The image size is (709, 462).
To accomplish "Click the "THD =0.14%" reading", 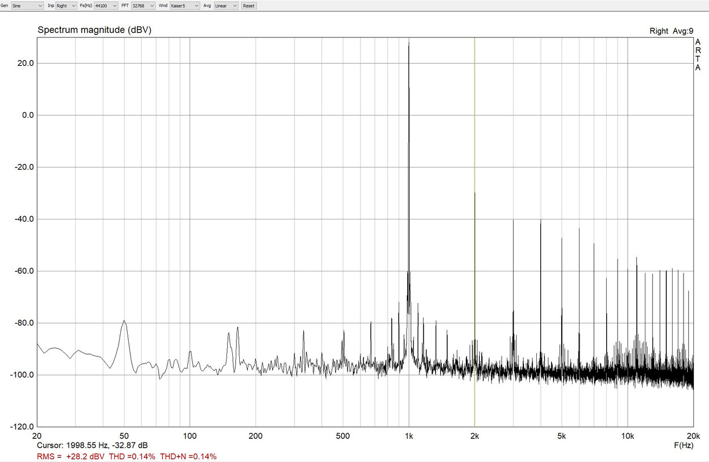I will pyautogui.click(x=132, y=457).
